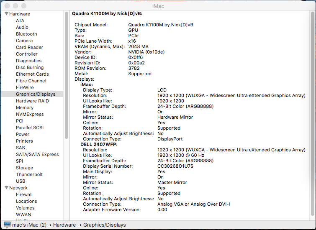This screenshot has width=316, height=230.
Task: Click the PCIe Lane Width x16 value
Action: (132, 41)
